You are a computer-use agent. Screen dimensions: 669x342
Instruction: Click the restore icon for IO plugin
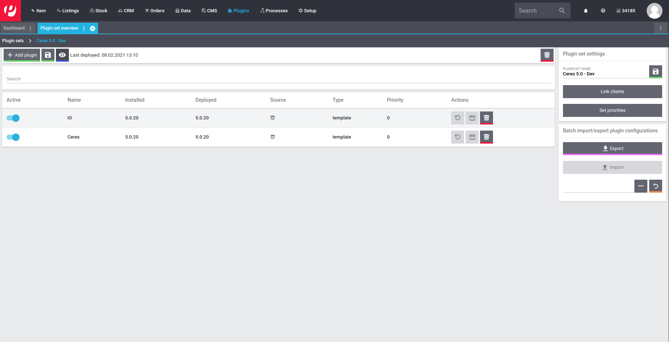click(458, 118)
